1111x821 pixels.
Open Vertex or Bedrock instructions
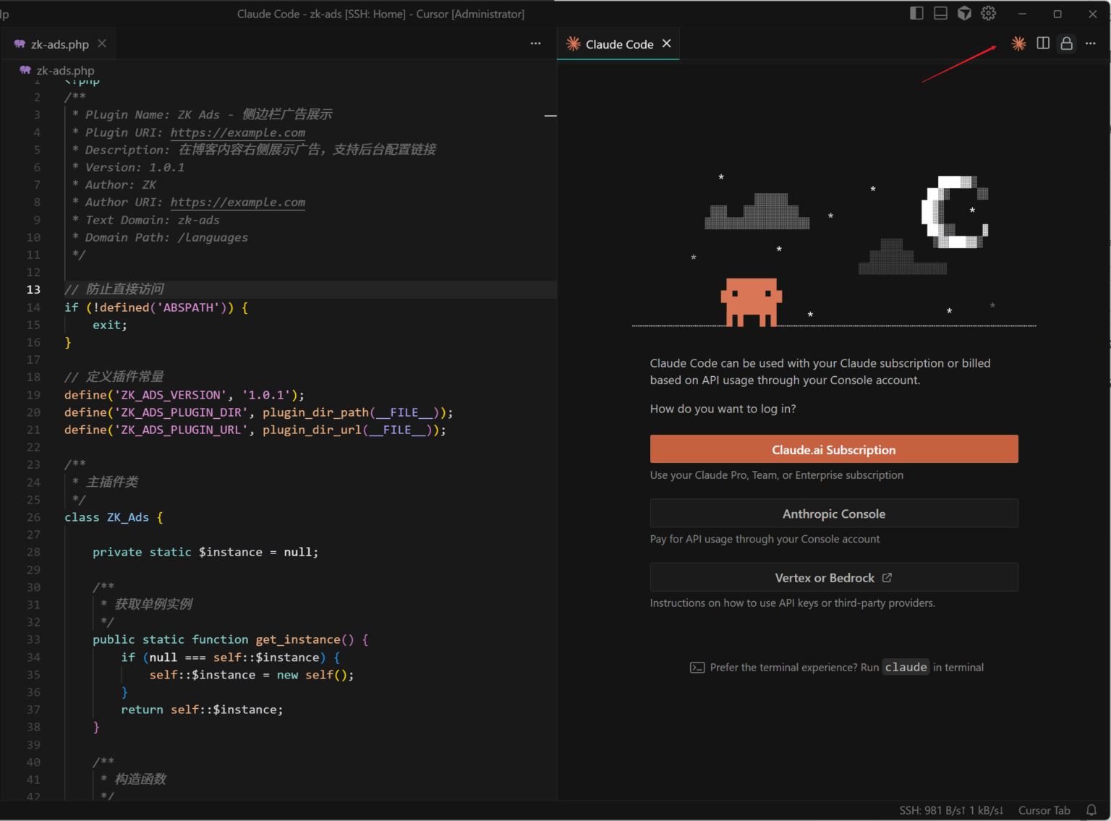click(833, 577)
